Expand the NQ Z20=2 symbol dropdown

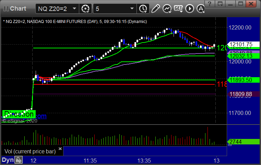(74, 9)
